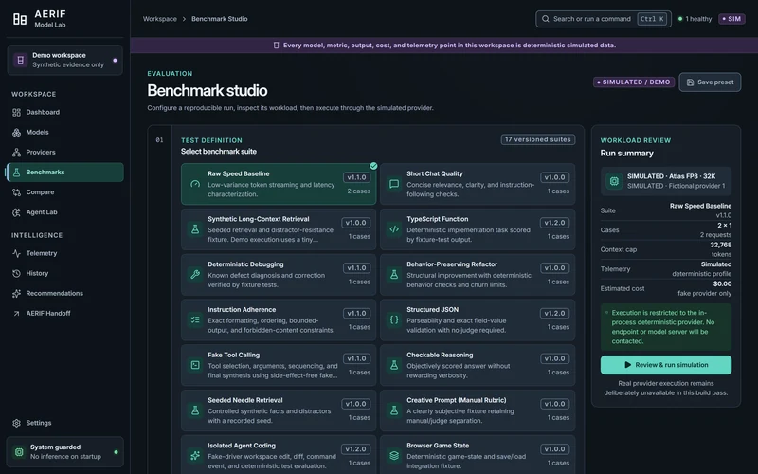
Task: Click the Fake Tool Calling terminal icon
Action: coord(195,365)
